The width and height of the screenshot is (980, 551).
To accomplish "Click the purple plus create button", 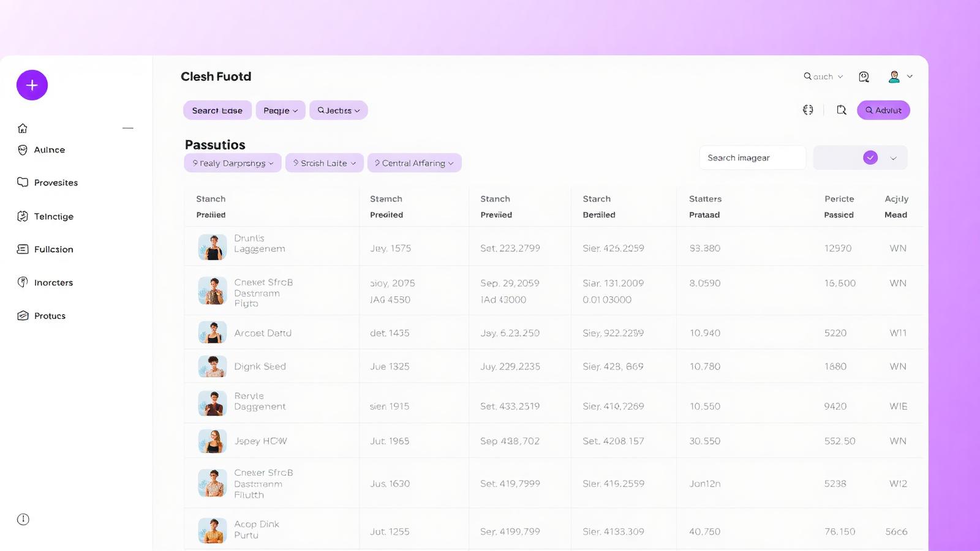I will click(32, 85).
